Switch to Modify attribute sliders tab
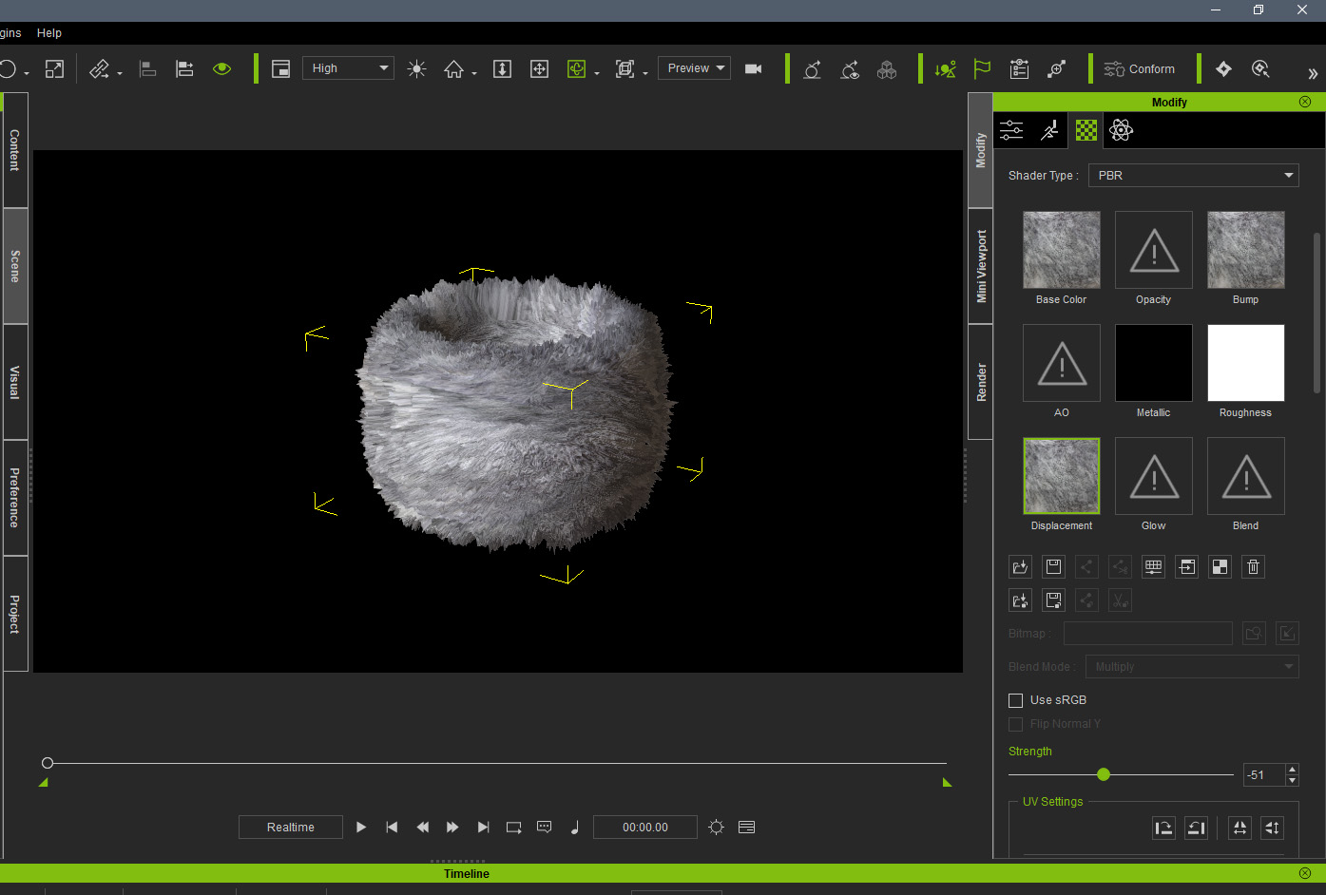Viewport: 1326px width, 895px height. click(x=1011, y=130)
